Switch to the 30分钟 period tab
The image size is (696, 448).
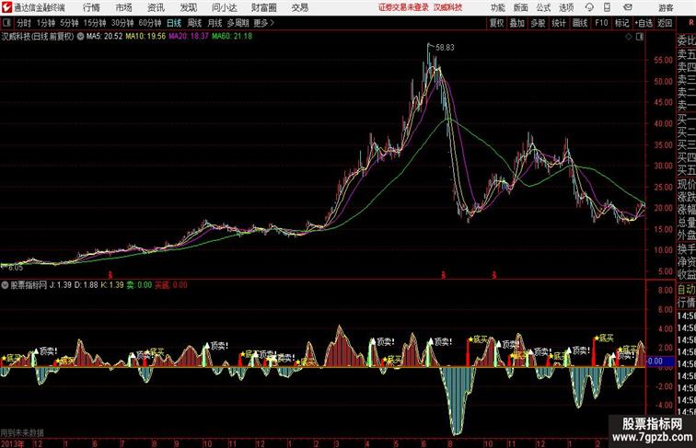point(122,23)
